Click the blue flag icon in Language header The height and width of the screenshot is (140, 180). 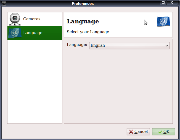[x=163, y=21]
